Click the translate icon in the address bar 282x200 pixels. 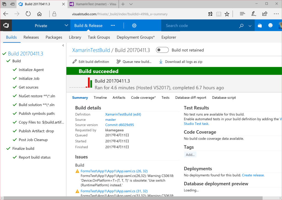tap(210, 14)
